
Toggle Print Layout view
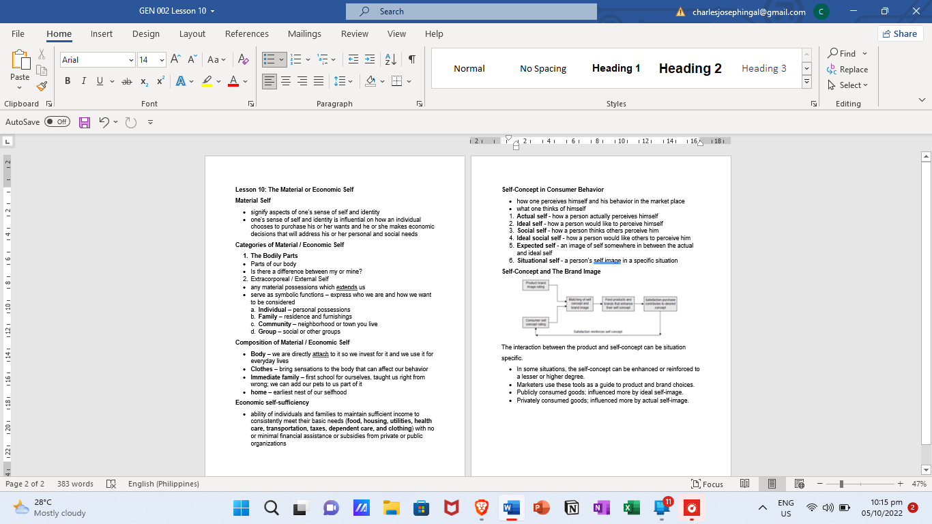pyautogui.click(x=772, y=484)
